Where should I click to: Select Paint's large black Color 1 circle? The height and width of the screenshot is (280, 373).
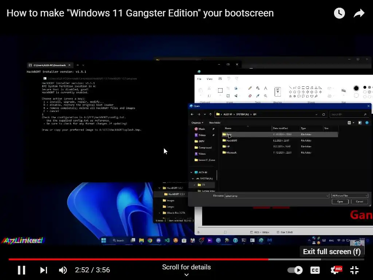pos(356,88)
